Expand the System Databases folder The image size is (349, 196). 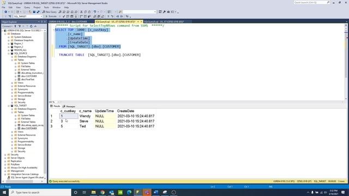[9, 37]
